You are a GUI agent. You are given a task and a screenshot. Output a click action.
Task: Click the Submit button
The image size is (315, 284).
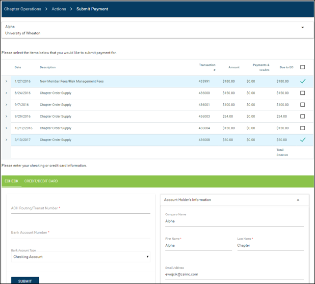click(25, 281)
